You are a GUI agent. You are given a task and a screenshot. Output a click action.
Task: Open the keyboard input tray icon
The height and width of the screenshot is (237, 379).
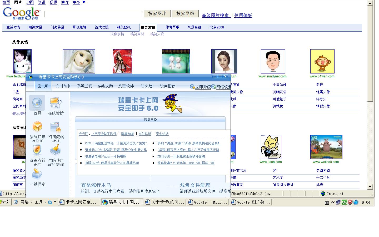[327, 202]
